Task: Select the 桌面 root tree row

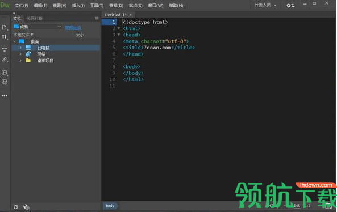Action: coord(56,41)
